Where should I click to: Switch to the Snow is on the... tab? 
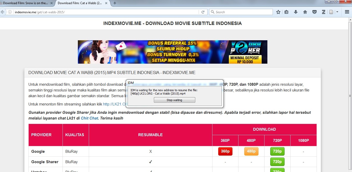[x=26, y=3]
